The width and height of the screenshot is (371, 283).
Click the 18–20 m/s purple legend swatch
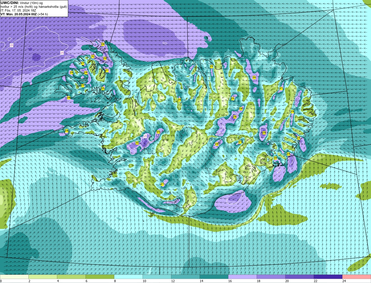pos(271,277)
